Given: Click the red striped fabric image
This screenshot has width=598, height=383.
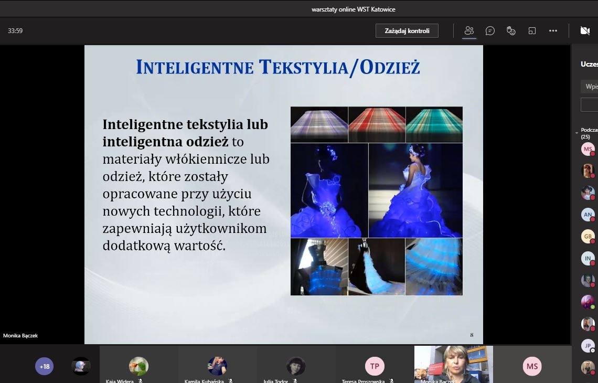Looking at the screenshot, I should [377, 125].
